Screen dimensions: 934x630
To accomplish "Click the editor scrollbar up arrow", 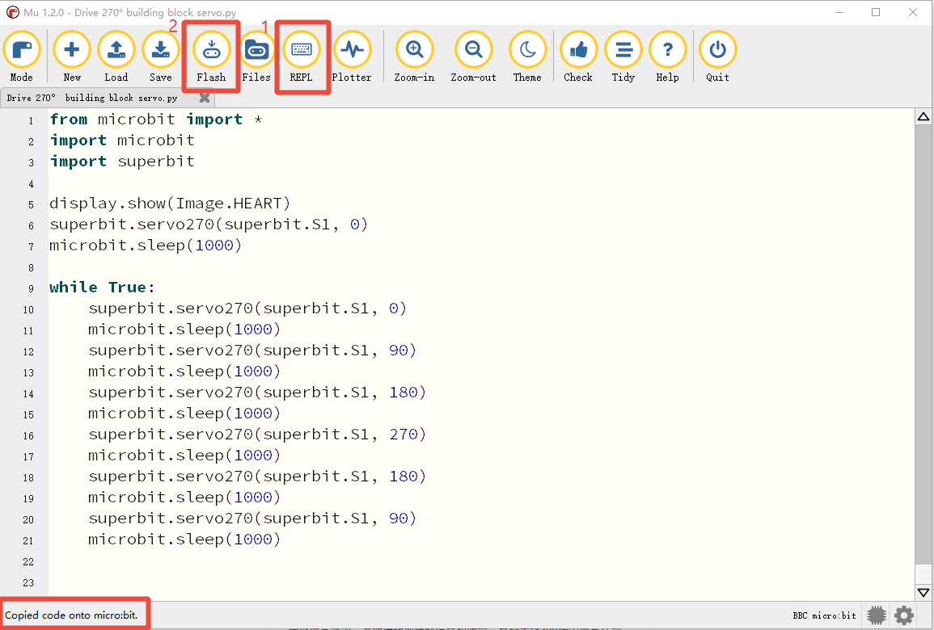I will [x=923, y=116].
